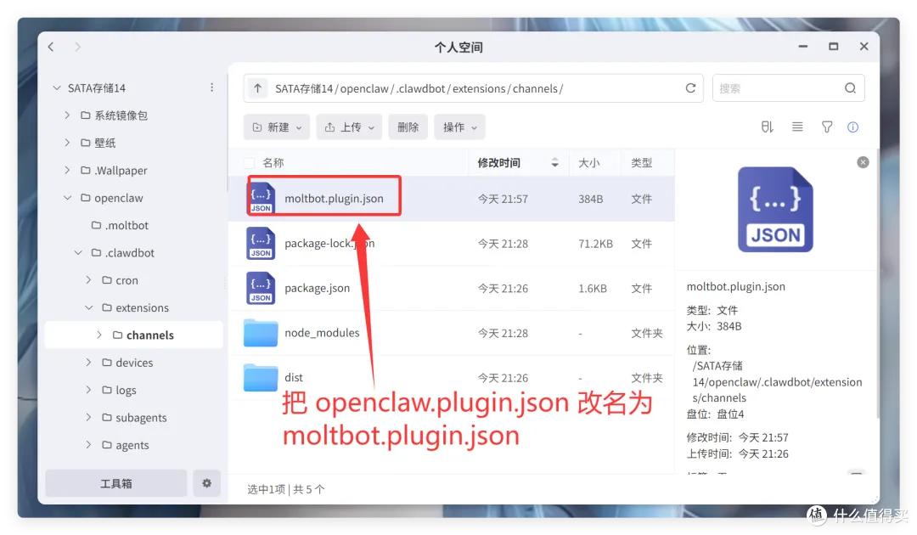Open the 新建 dropdown

click(x=277, y=127)
